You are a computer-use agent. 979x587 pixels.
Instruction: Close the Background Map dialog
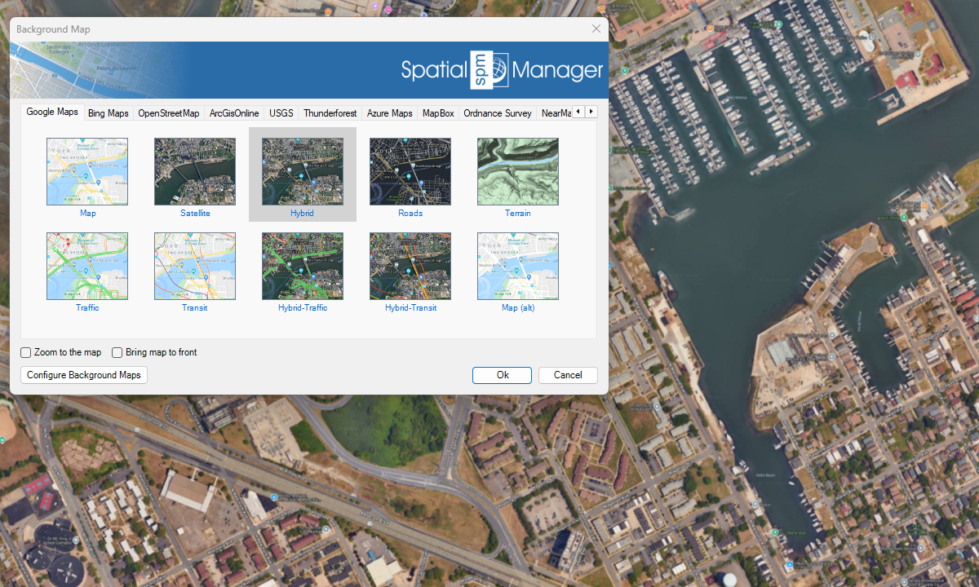(596, 29)
